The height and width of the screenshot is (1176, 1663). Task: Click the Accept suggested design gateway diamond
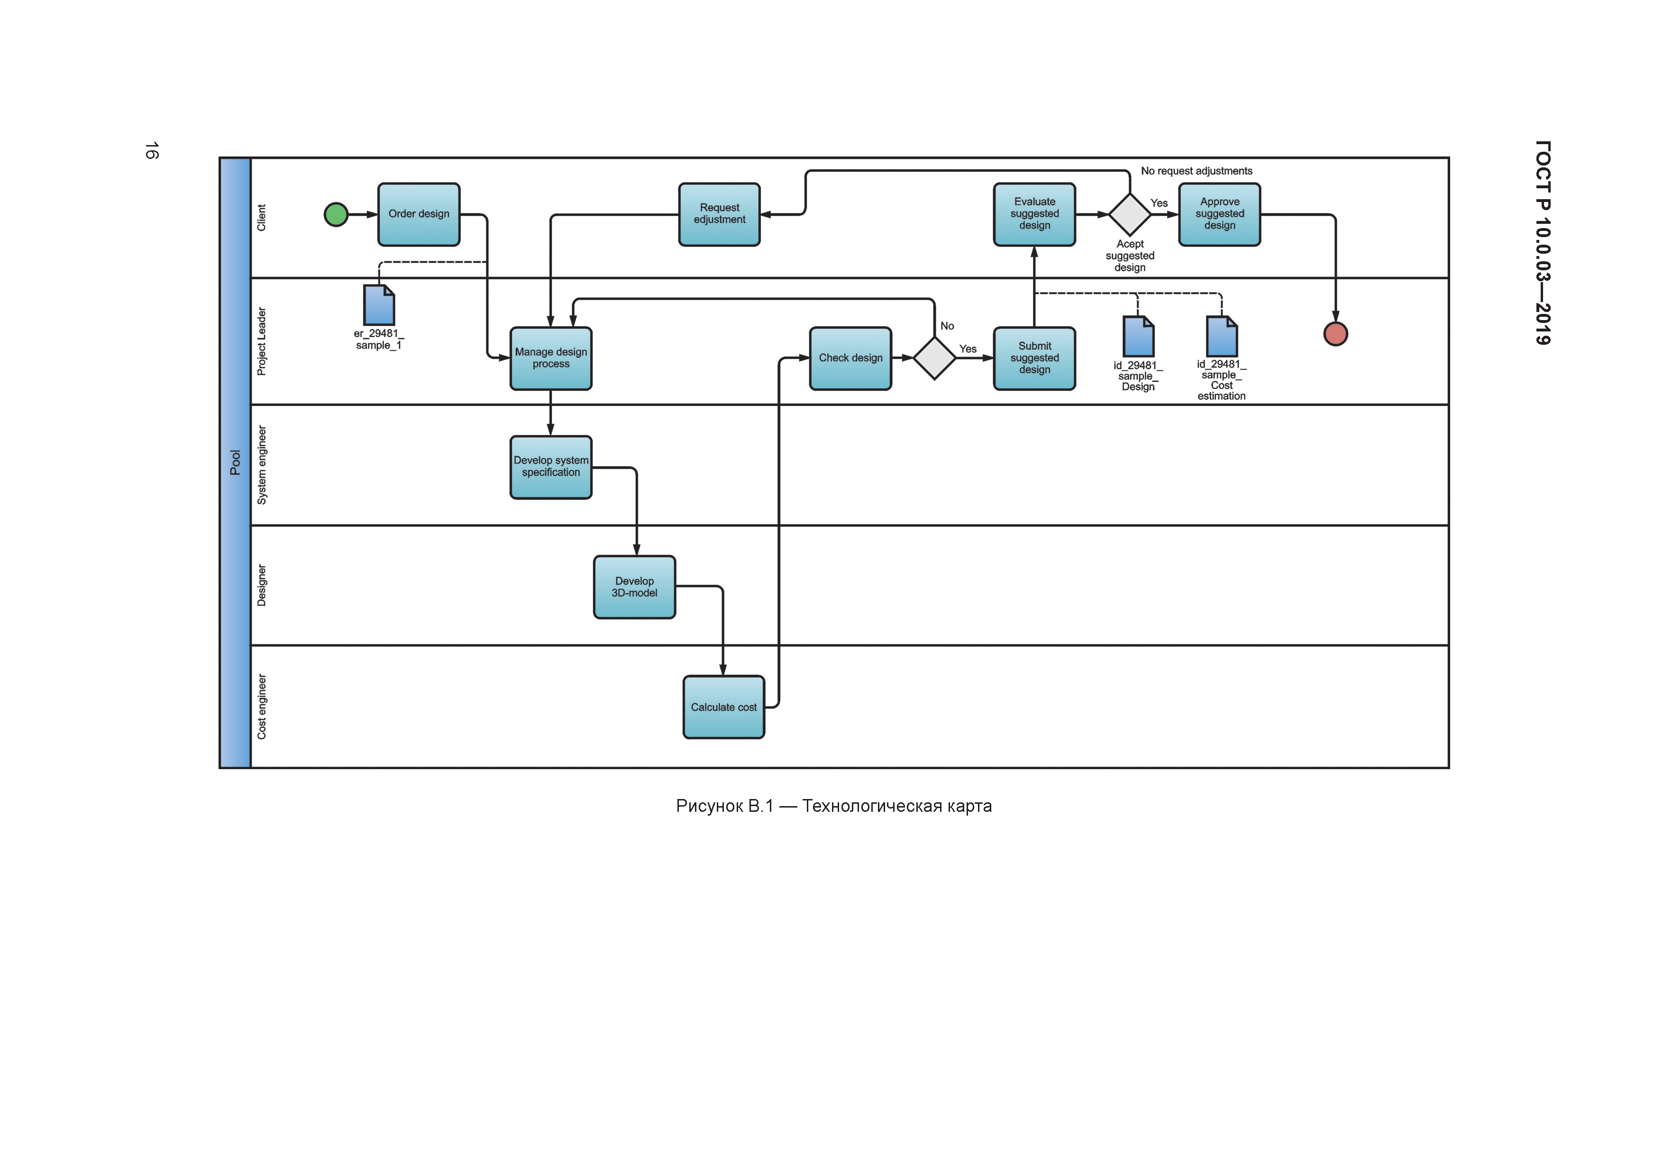1130,214
